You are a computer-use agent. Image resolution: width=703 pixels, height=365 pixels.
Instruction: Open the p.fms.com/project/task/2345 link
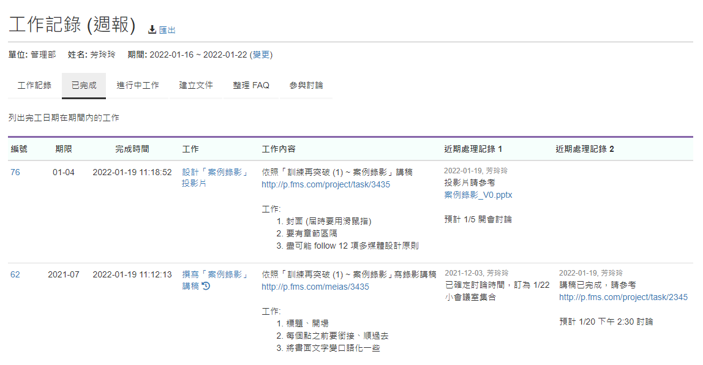point(623,298)
